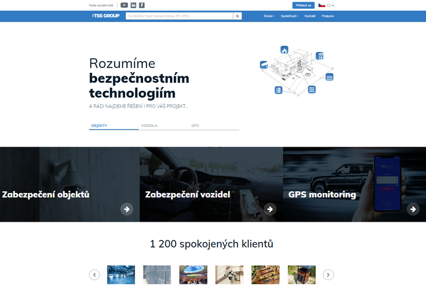Image resolution: width=426 pixels, height=298 pixels.
Task: Click the fire detection icon on building
Action: [x=285, y=50]
